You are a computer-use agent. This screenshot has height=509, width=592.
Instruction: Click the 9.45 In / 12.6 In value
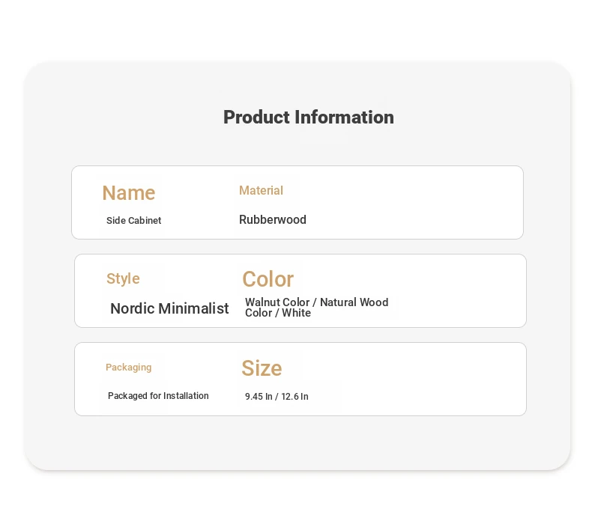277,397
